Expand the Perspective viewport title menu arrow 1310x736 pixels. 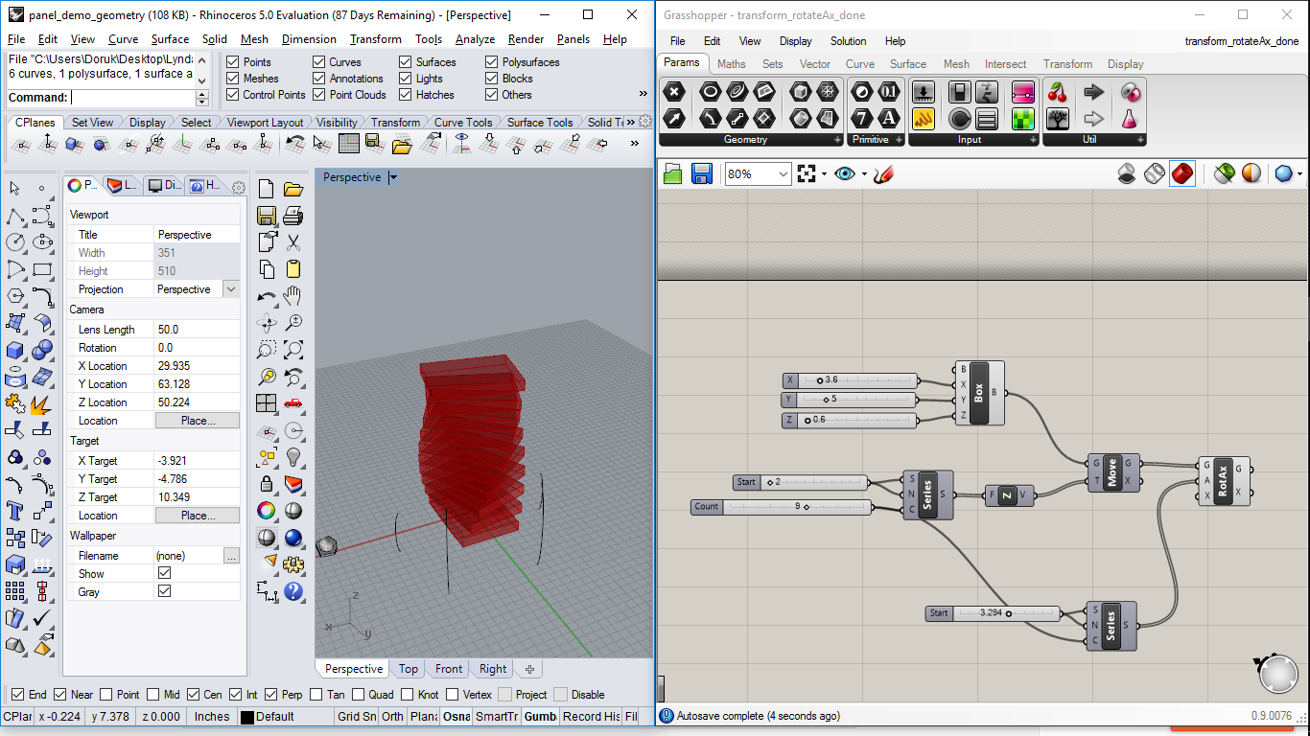coord(392,177)
